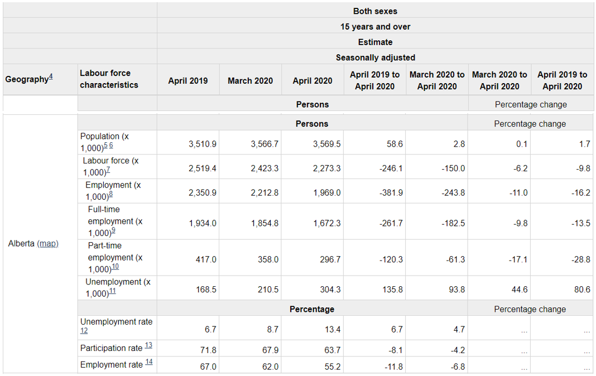The image size is (596, 376).
Task: Select the Employment value 1,969.0
Action: click(326, 192)
